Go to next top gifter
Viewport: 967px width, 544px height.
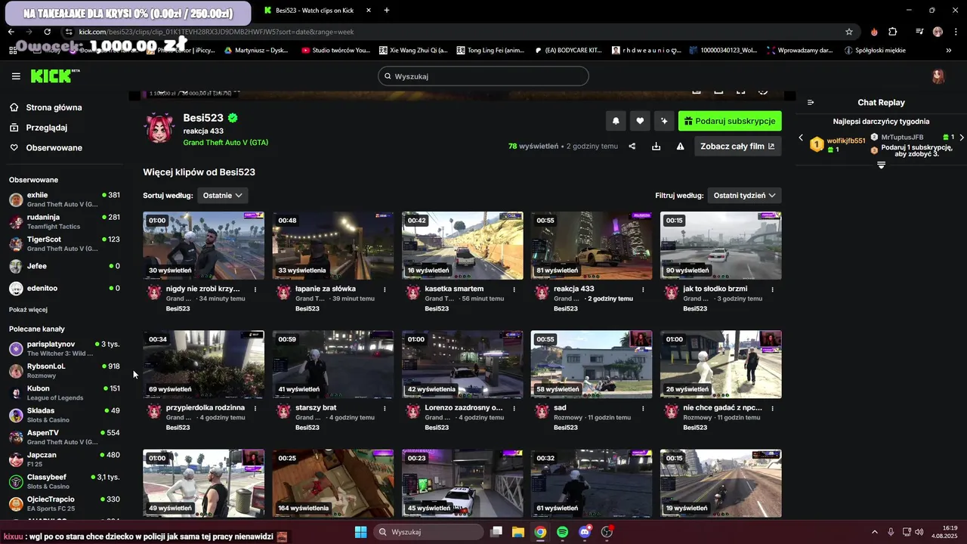(962, 138)
